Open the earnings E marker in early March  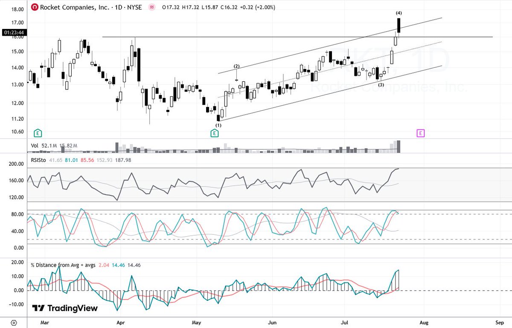38,133
